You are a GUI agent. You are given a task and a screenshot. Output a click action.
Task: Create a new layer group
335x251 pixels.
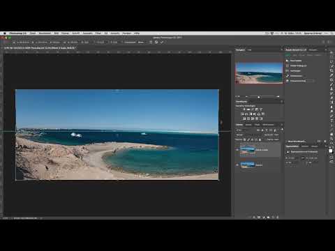pyautogui.click(x=268, y=217)
